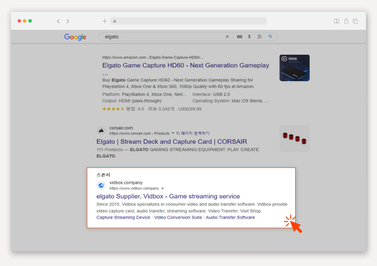
Task: Click the vidbox.company site name
Action: point(126,183)
